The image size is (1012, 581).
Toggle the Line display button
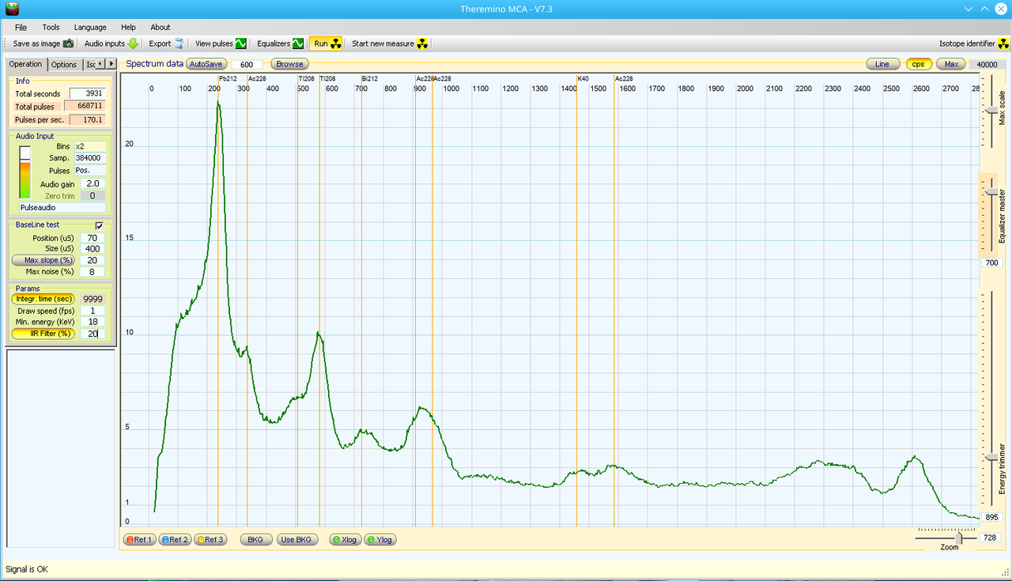click(882, 64)
